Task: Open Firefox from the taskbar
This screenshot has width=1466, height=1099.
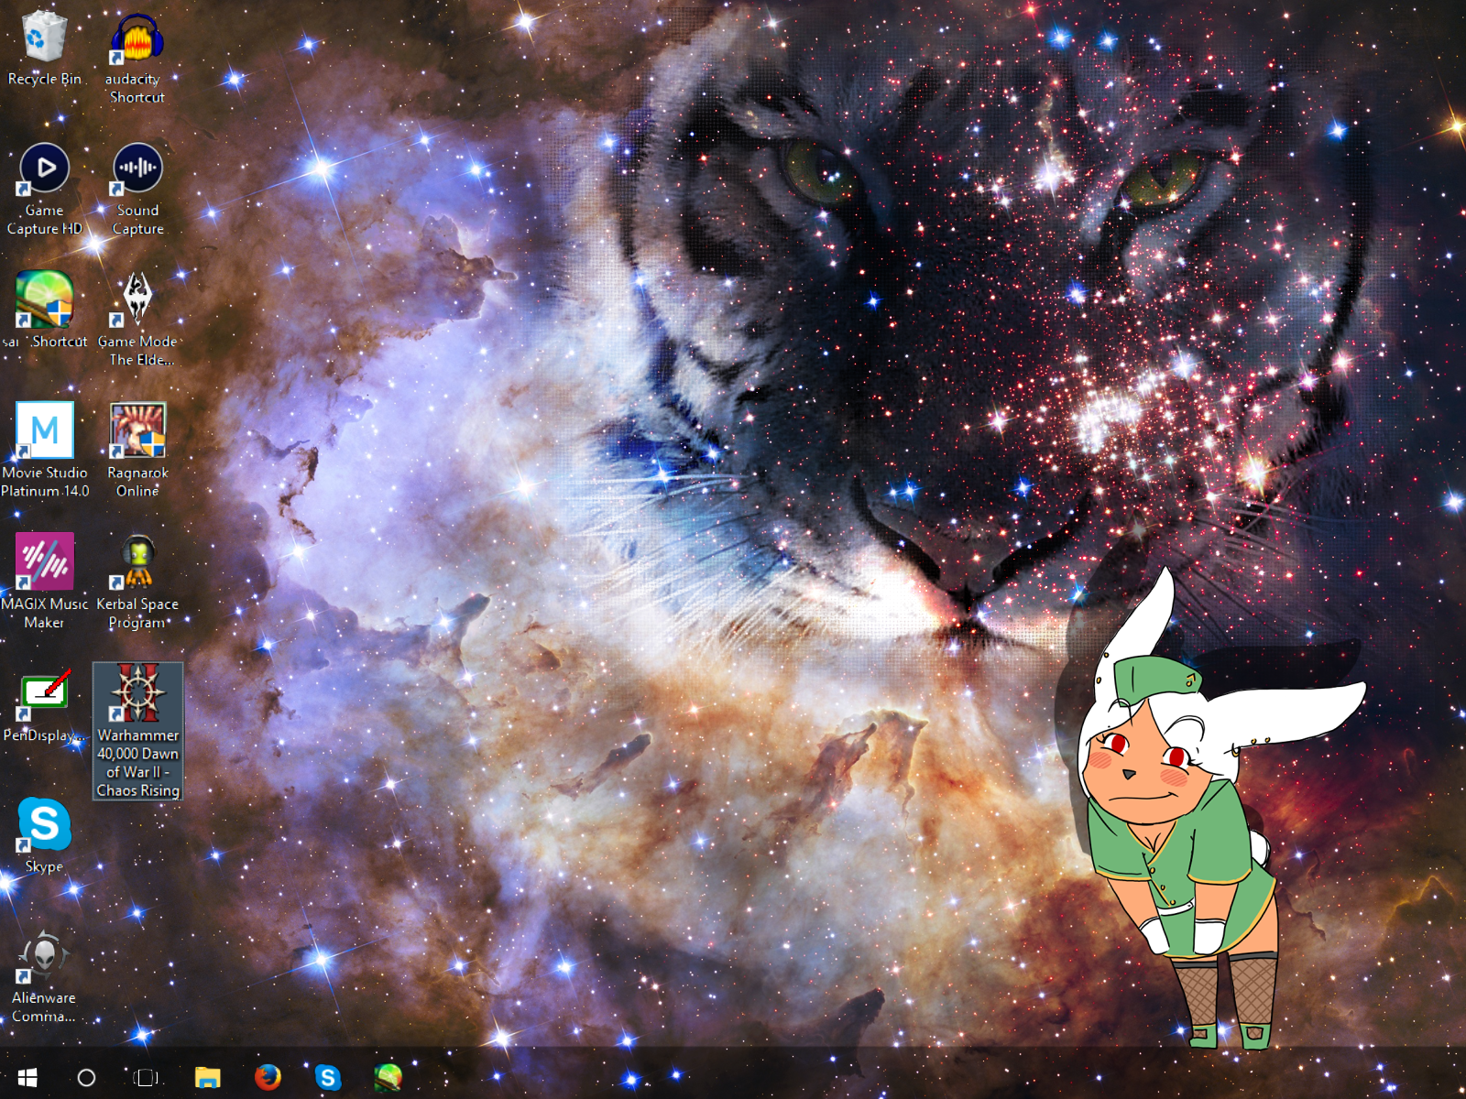Action: click(268, 1077)
